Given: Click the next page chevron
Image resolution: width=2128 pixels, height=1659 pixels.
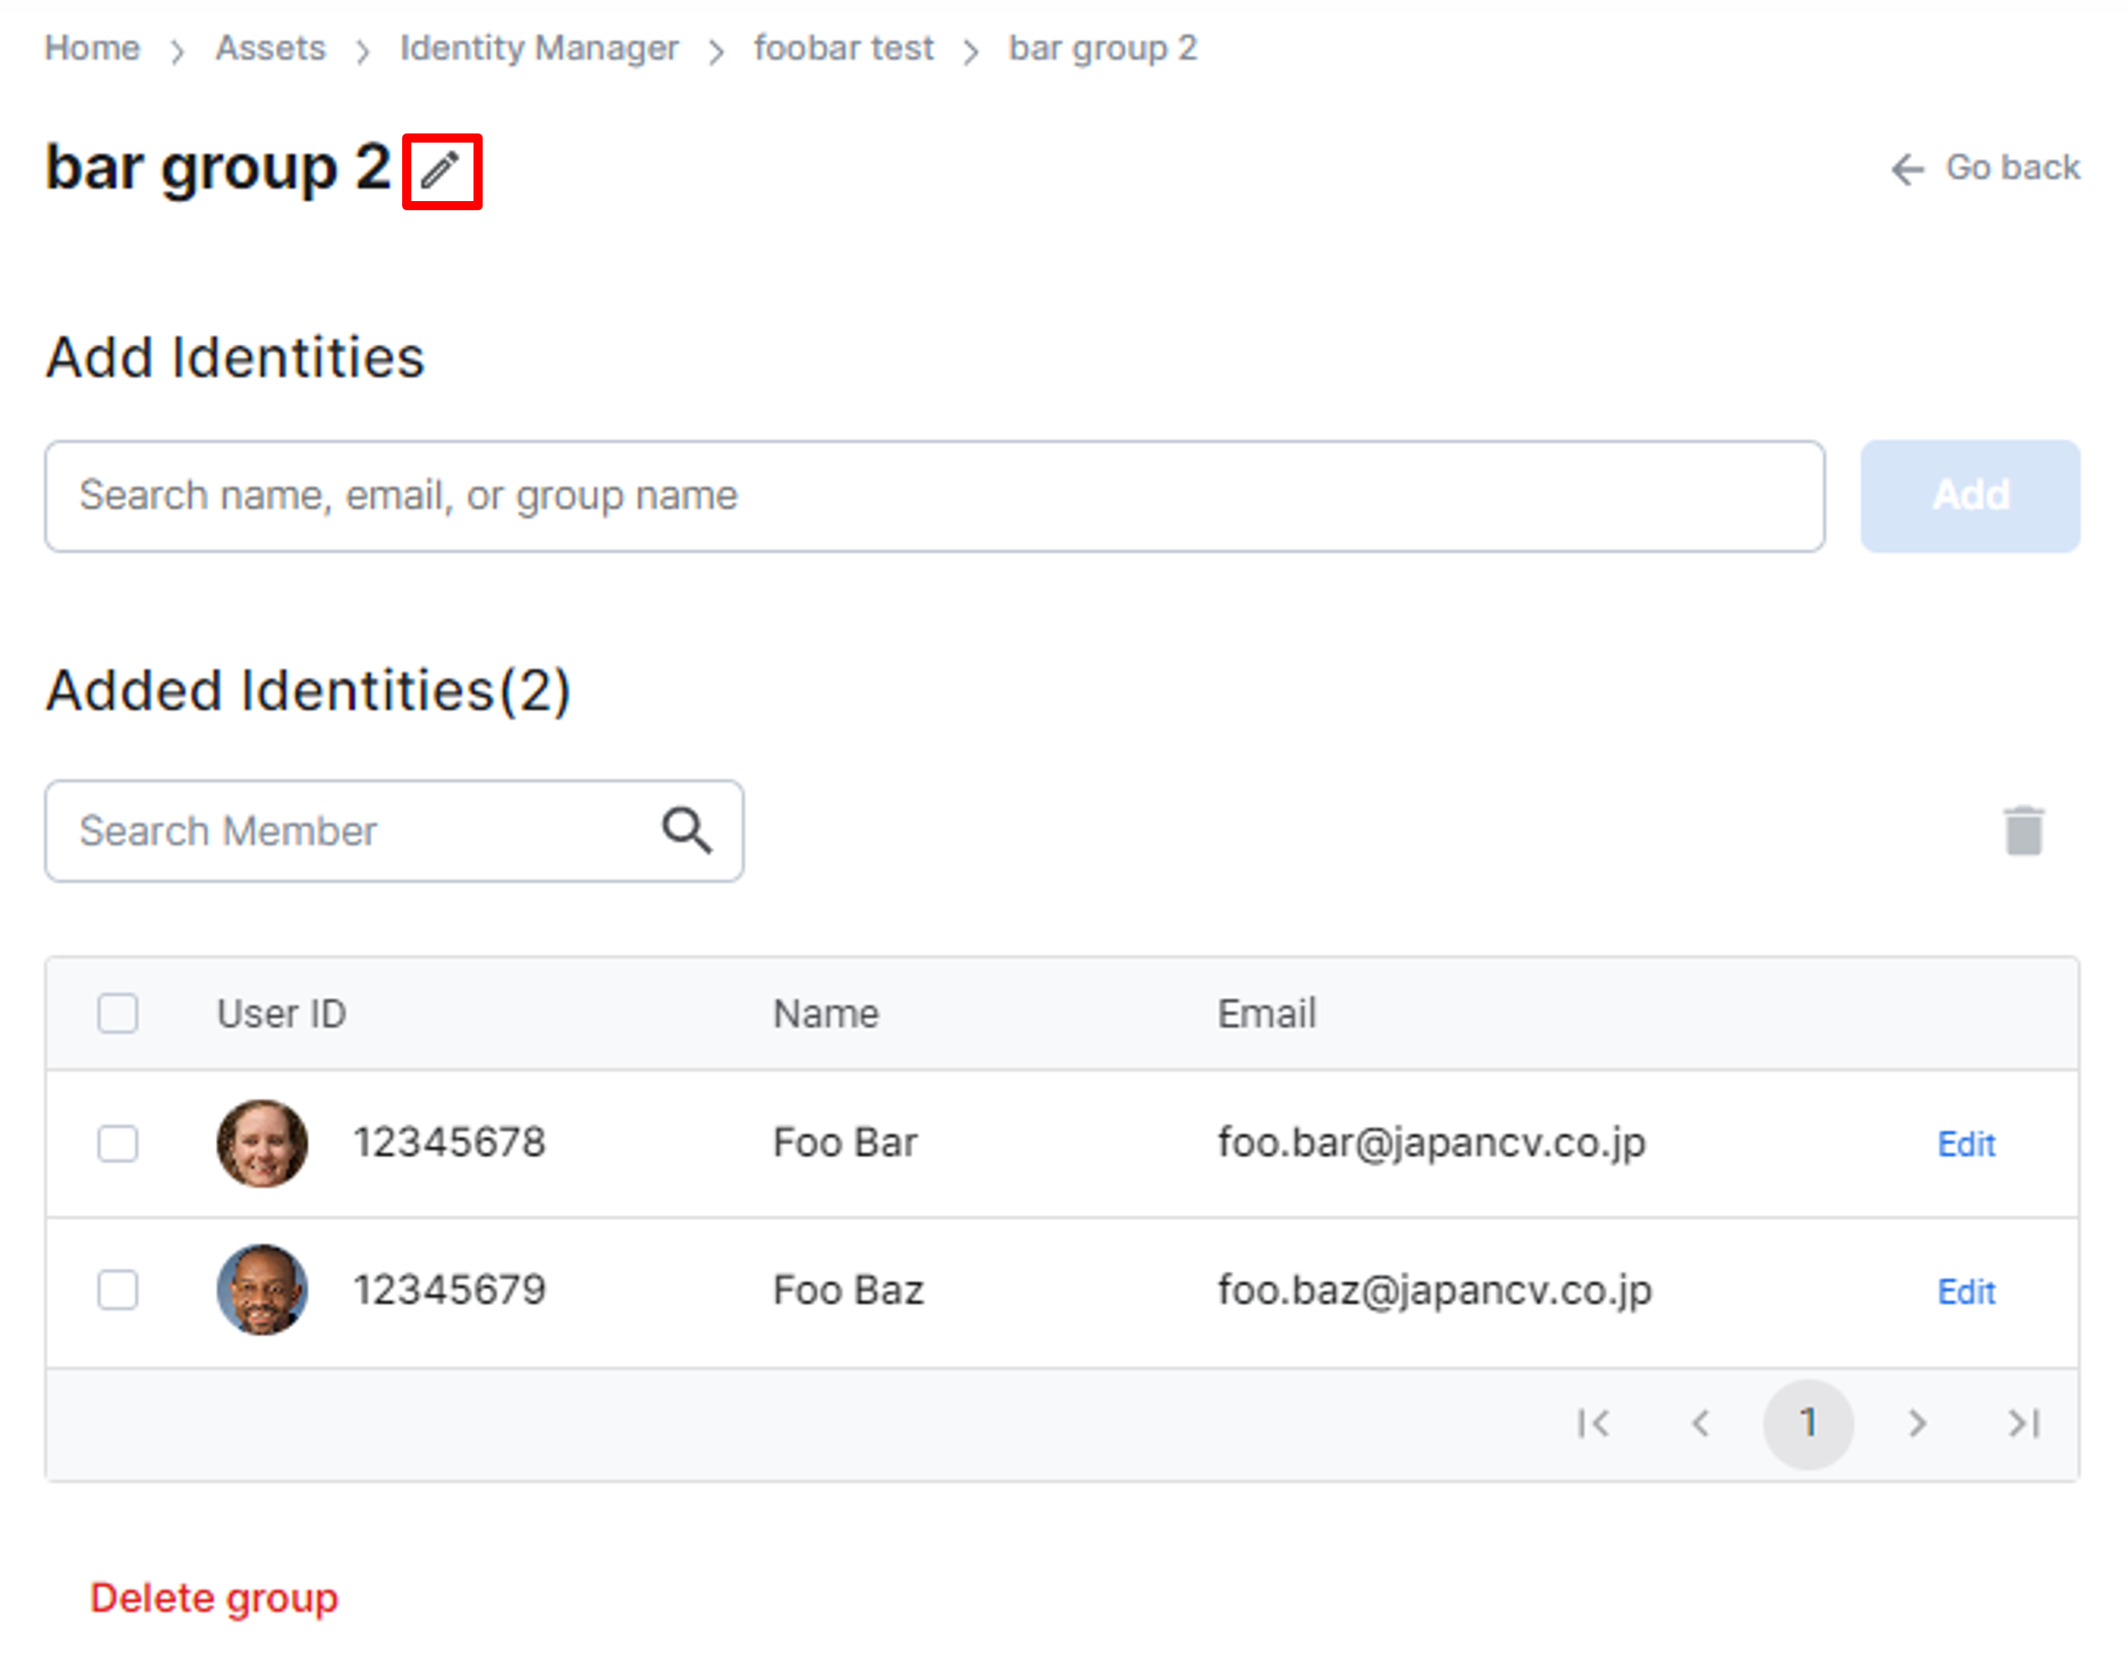Looking at the screenshot, I should pyautogui.click(x=1916, y=1423).
